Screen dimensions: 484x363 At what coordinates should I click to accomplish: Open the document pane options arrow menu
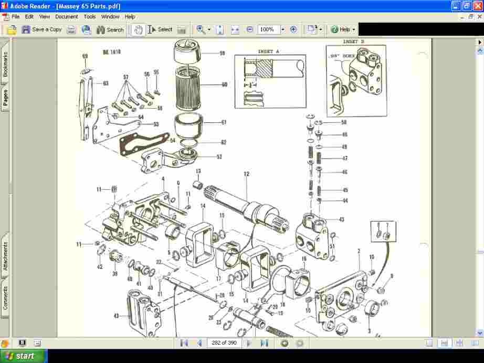coord(480,42)
